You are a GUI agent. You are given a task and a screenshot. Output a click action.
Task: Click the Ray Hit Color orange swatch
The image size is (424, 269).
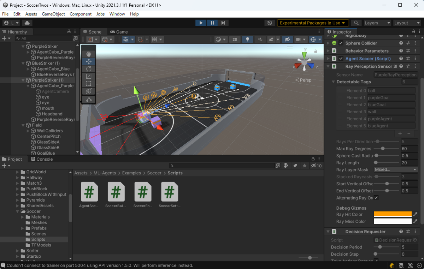[393, 214]
